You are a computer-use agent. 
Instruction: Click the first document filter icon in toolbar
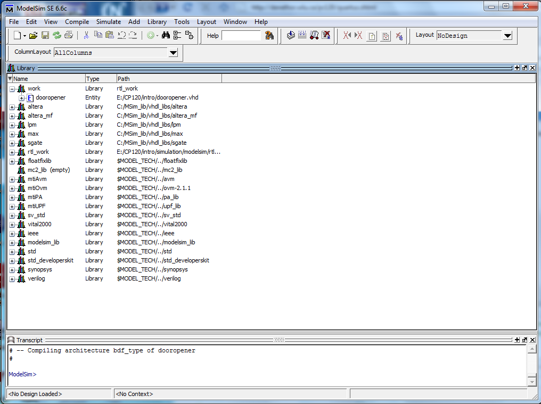372,36
